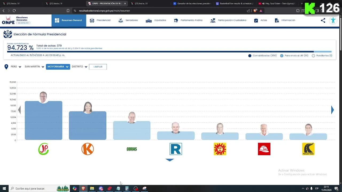342x192 pixels.
Task: Click the K party candidate's vote bar
Action: pos(88,126)
